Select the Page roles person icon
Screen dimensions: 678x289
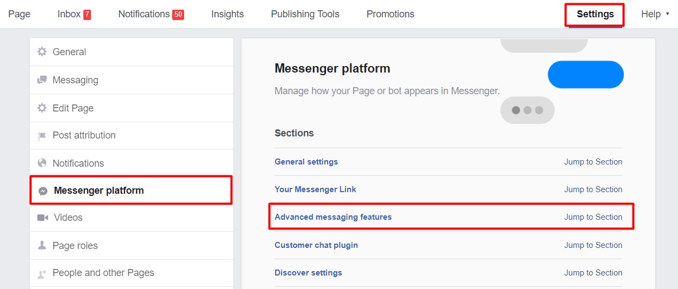(42, 245)
